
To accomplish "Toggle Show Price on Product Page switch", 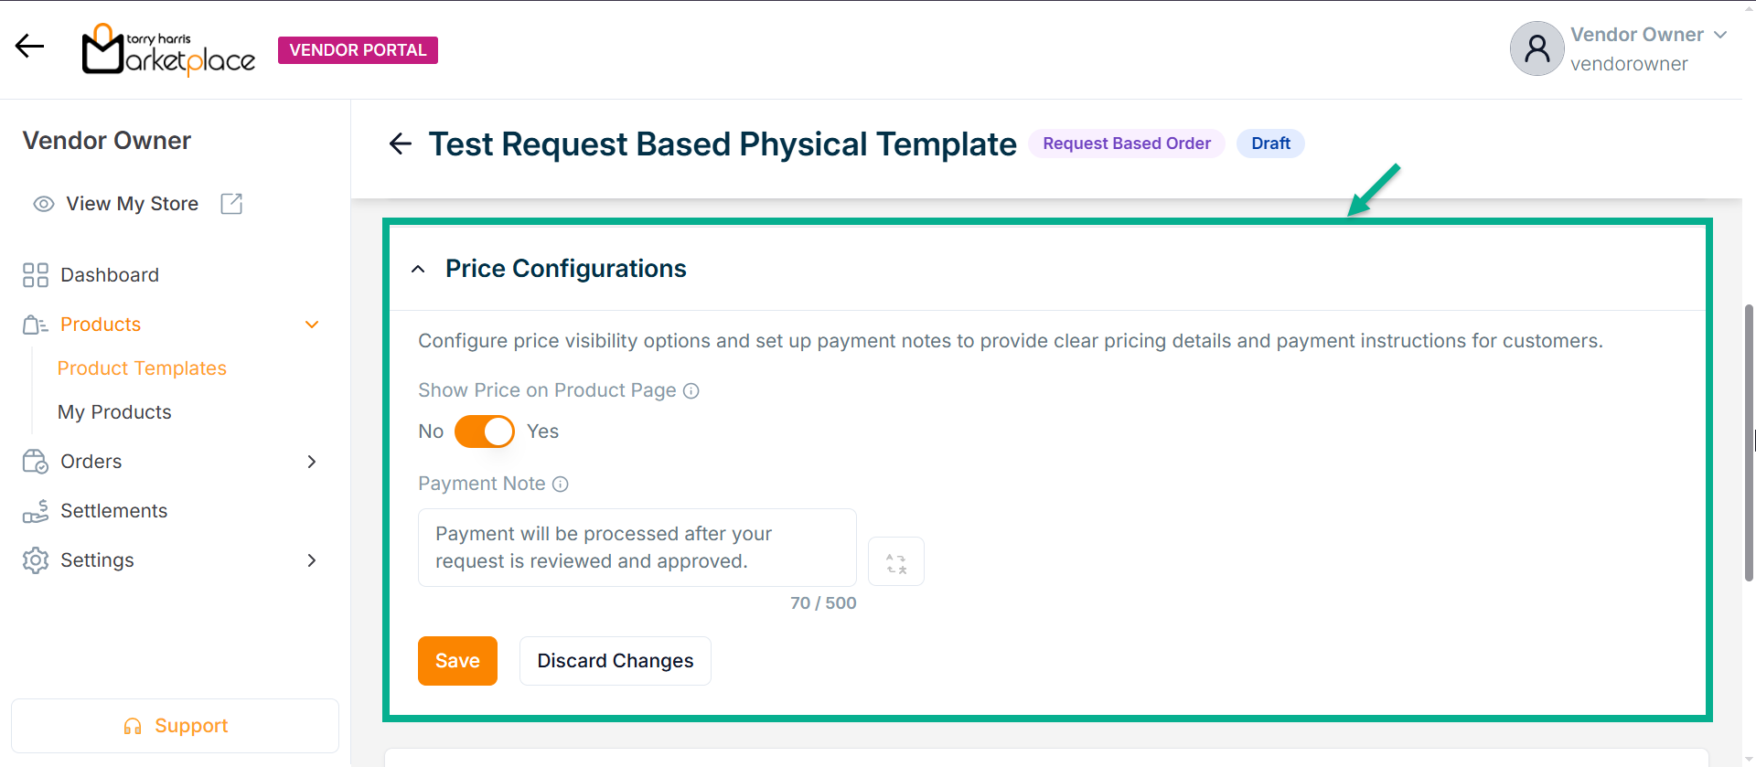I will (485, 431).
